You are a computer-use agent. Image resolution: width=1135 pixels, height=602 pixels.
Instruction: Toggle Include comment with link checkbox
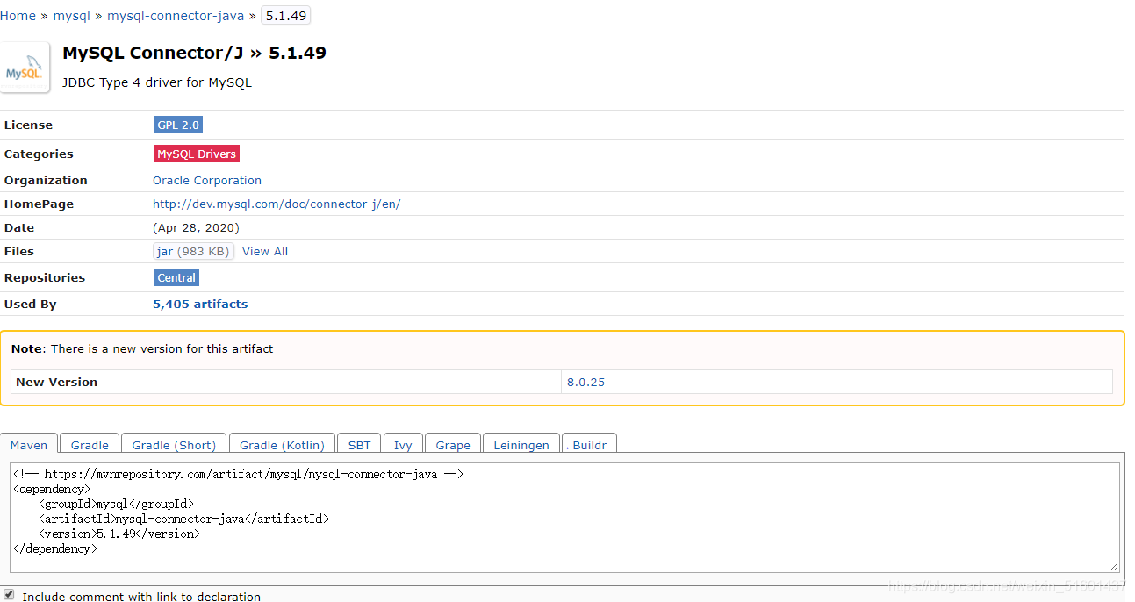click(9, 594)
